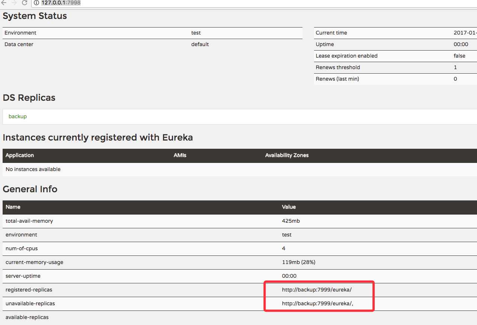The image size is (477, 325).
Task: Click the site info icon in the address bar
Action: tap(36, 3)
